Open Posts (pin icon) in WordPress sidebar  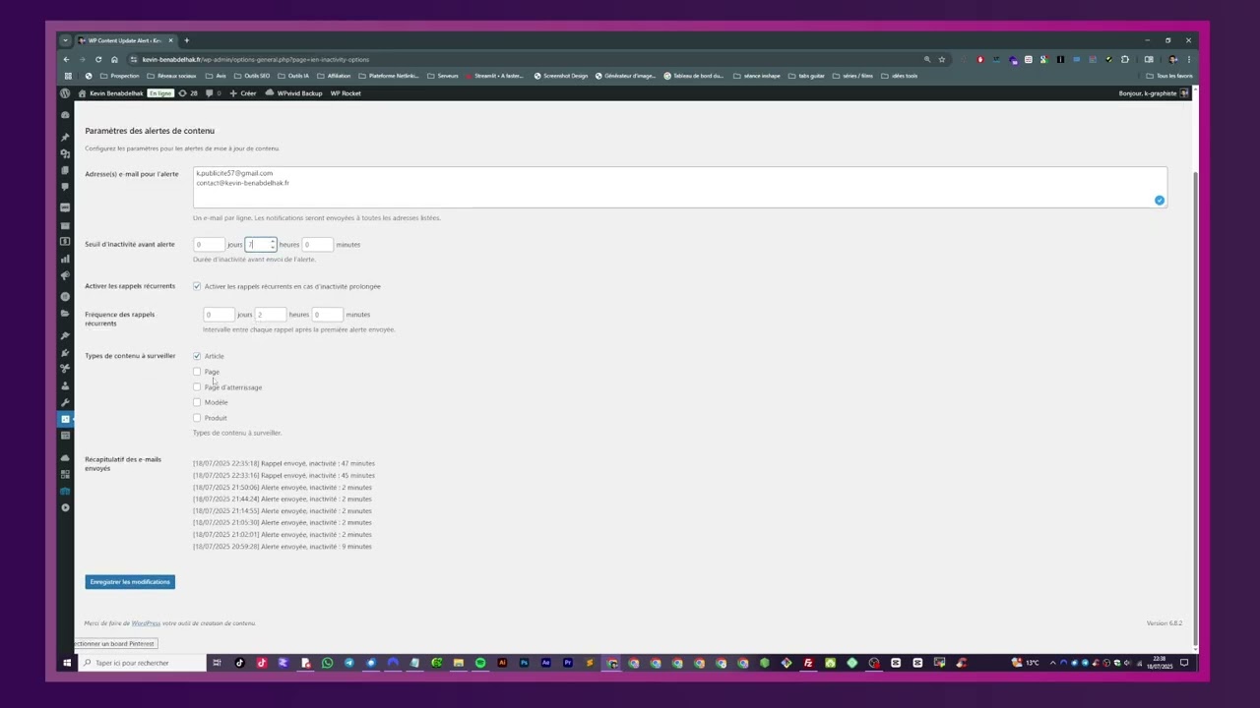click(65, 138)
